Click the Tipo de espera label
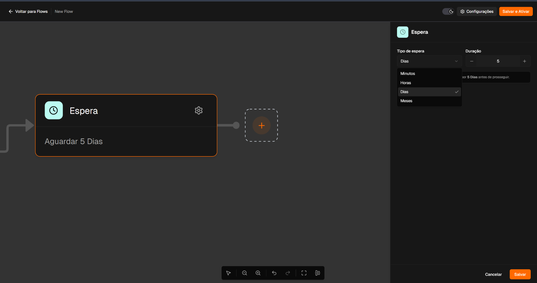 (410, 51)
